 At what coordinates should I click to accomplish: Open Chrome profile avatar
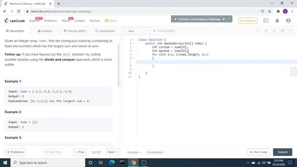point(285,11)
